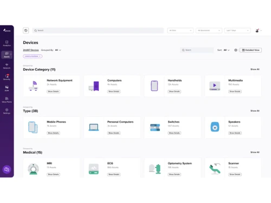Switch to Detailed View
This screenshot has width=271, height=203.
(x=250, y=50)
